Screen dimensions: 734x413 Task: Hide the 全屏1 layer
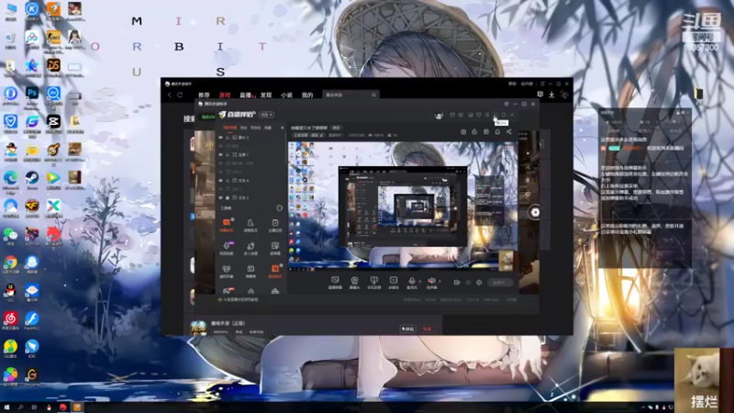coord(221,154)
